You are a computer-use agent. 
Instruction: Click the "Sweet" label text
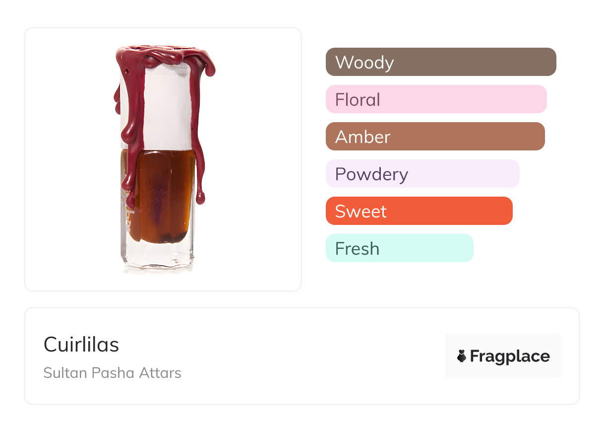[x=361, y=212]
